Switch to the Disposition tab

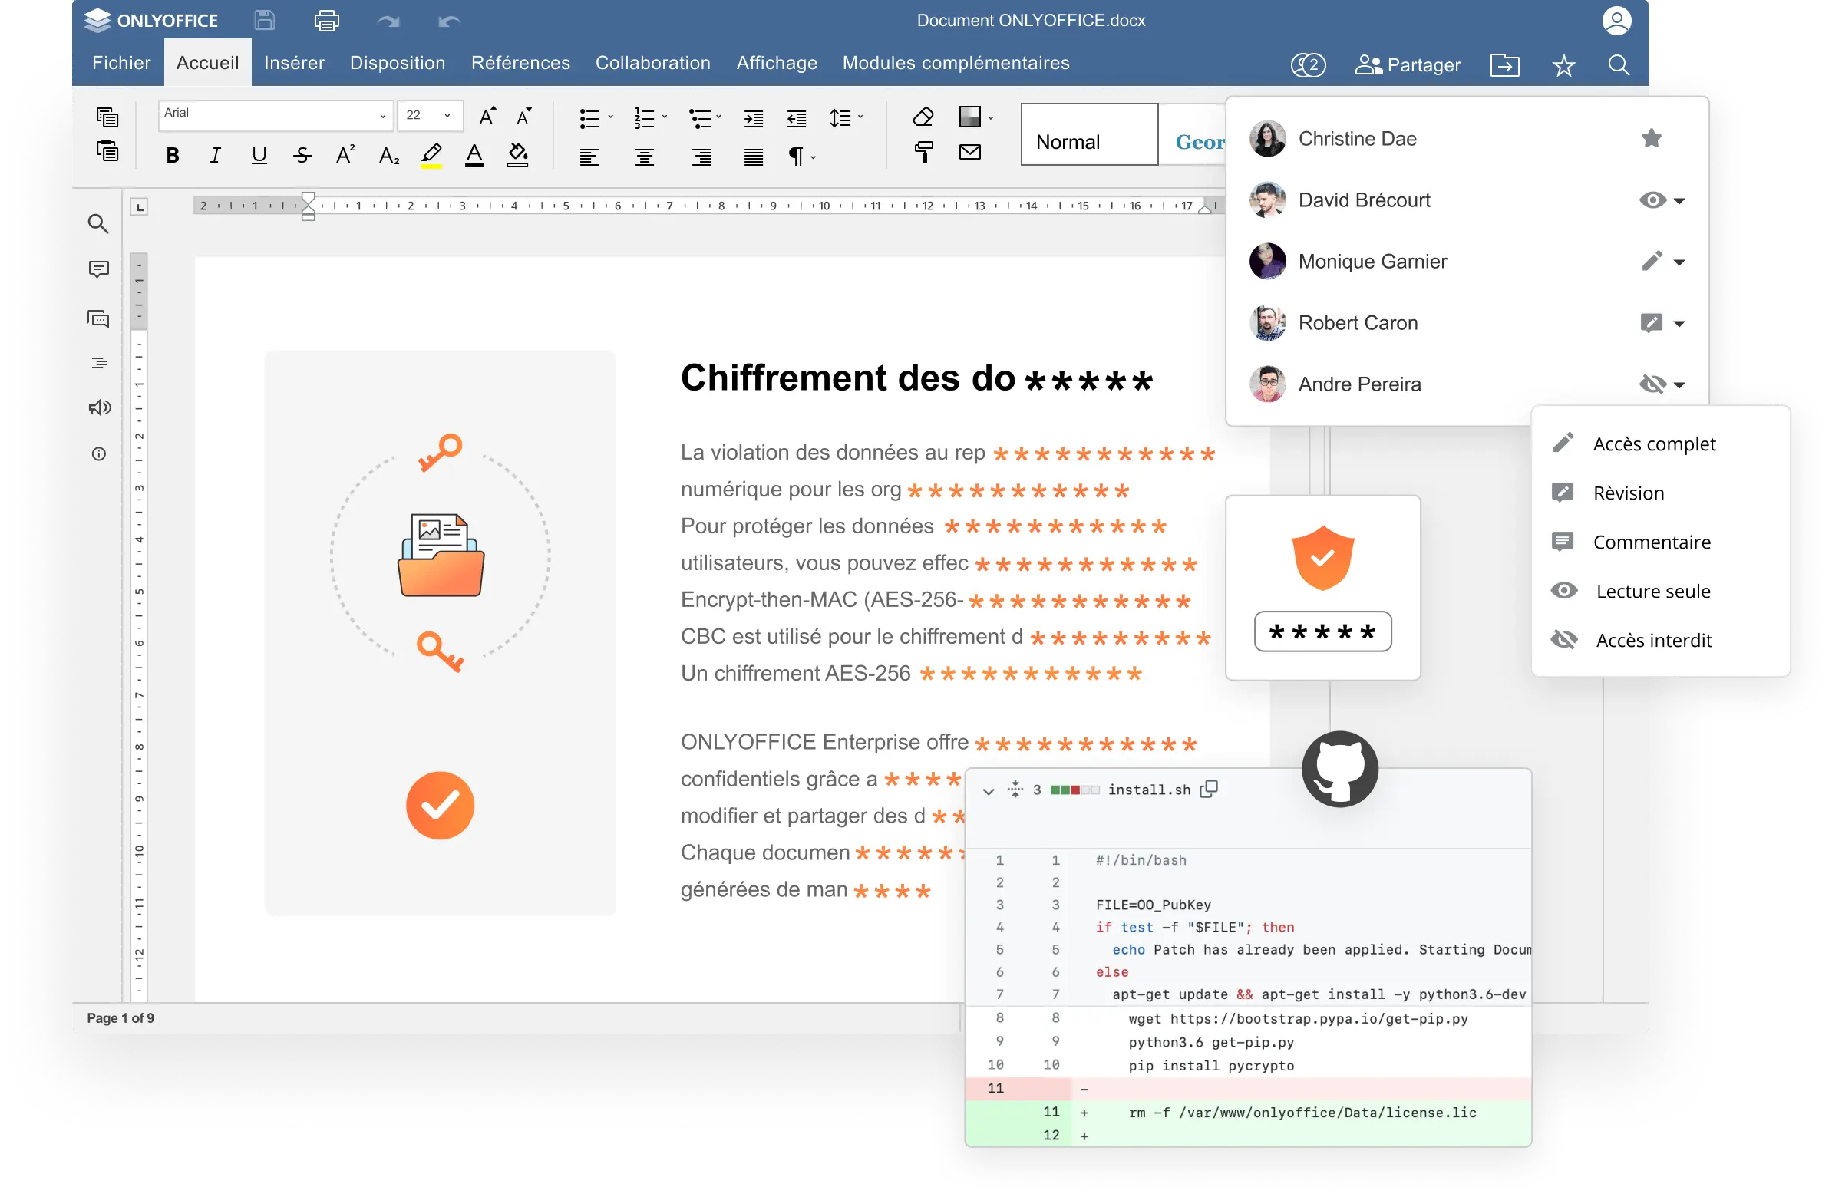click(x=398, y=63)
